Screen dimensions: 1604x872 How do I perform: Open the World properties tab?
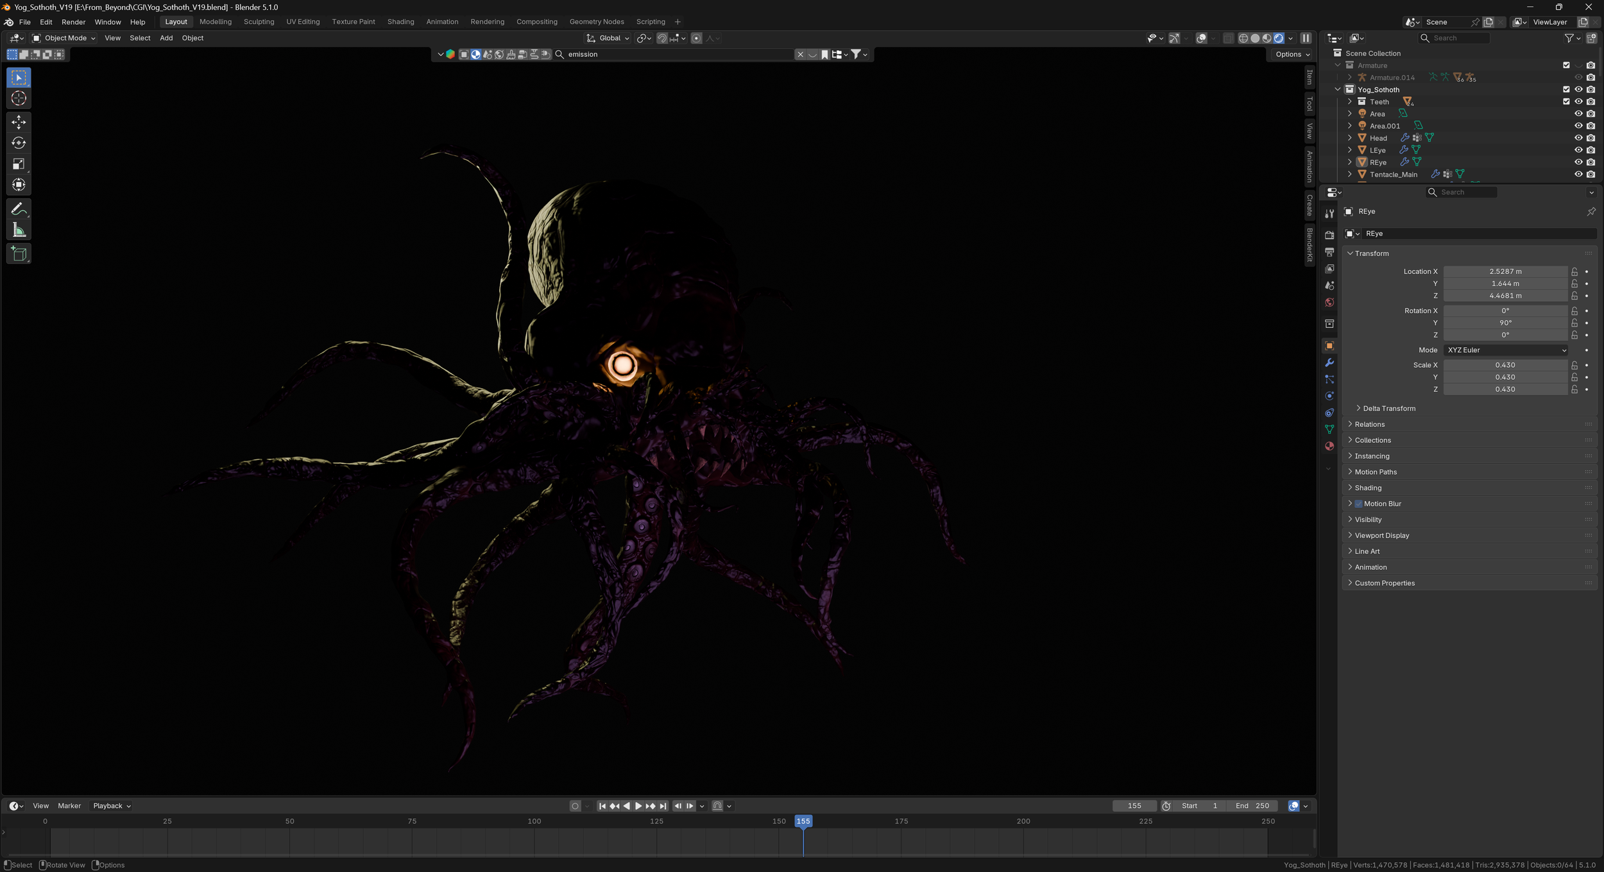tap(1329, 302)
